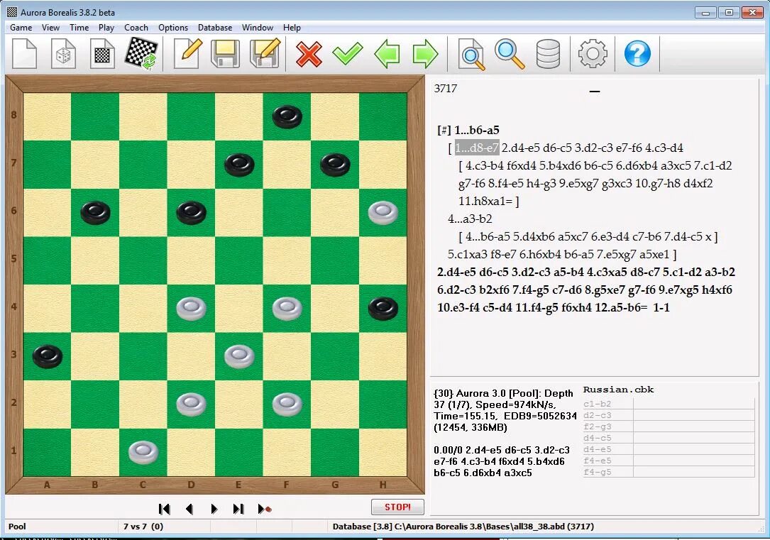Click the black piece on b6
The image size is (770, 540).
[x=95, y=213]
